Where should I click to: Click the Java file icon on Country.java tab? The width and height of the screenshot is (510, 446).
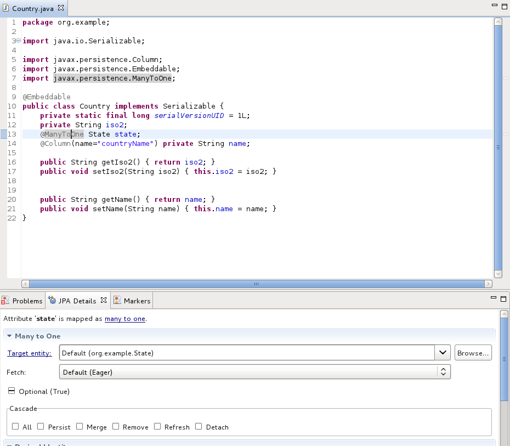click(6, 8)
